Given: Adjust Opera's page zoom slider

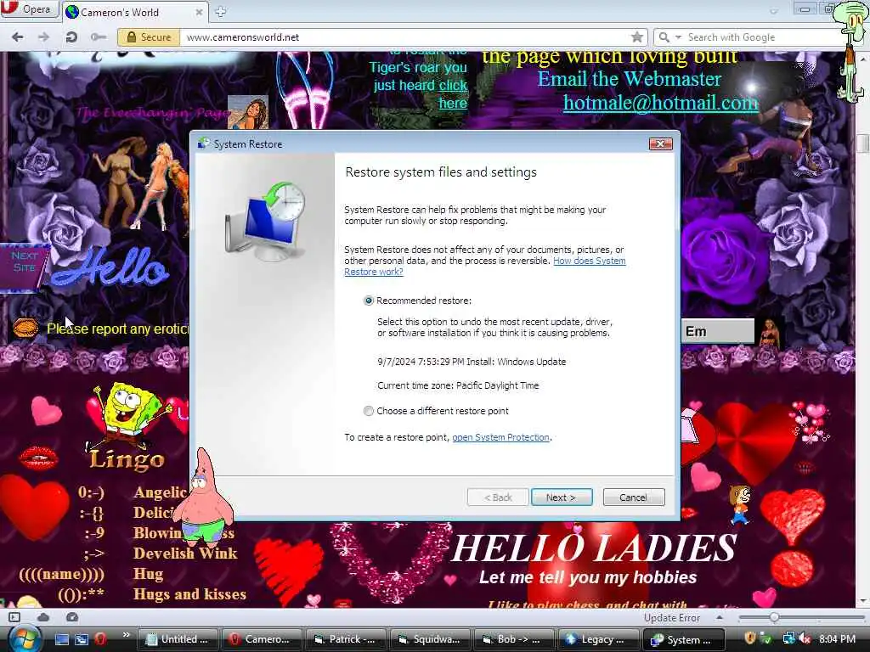Looking at the screenshot, I should pyautogui.click(x=775, y=617).
